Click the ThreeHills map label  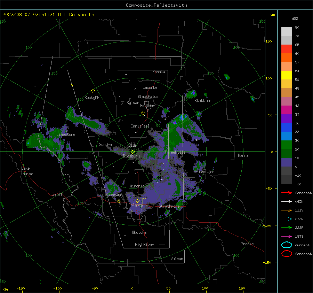(175, 152)
